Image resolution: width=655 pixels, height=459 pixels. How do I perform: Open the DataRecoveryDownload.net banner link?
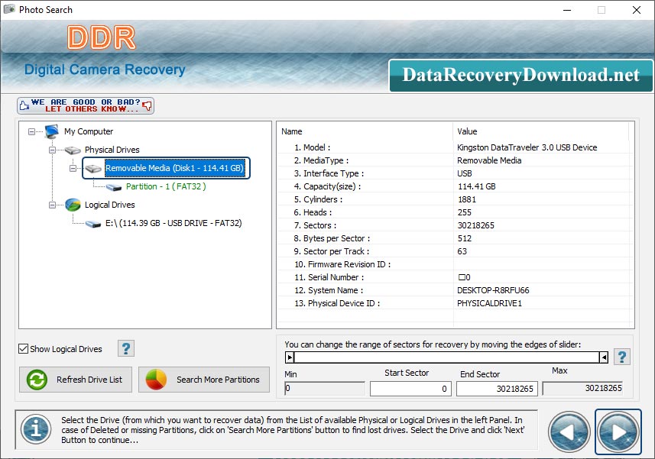pos(521,75)
